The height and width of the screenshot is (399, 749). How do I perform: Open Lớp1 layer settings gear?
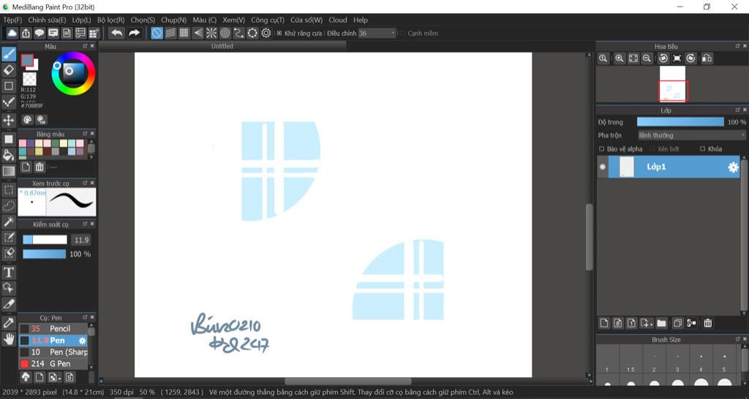[x=733, y=167]
